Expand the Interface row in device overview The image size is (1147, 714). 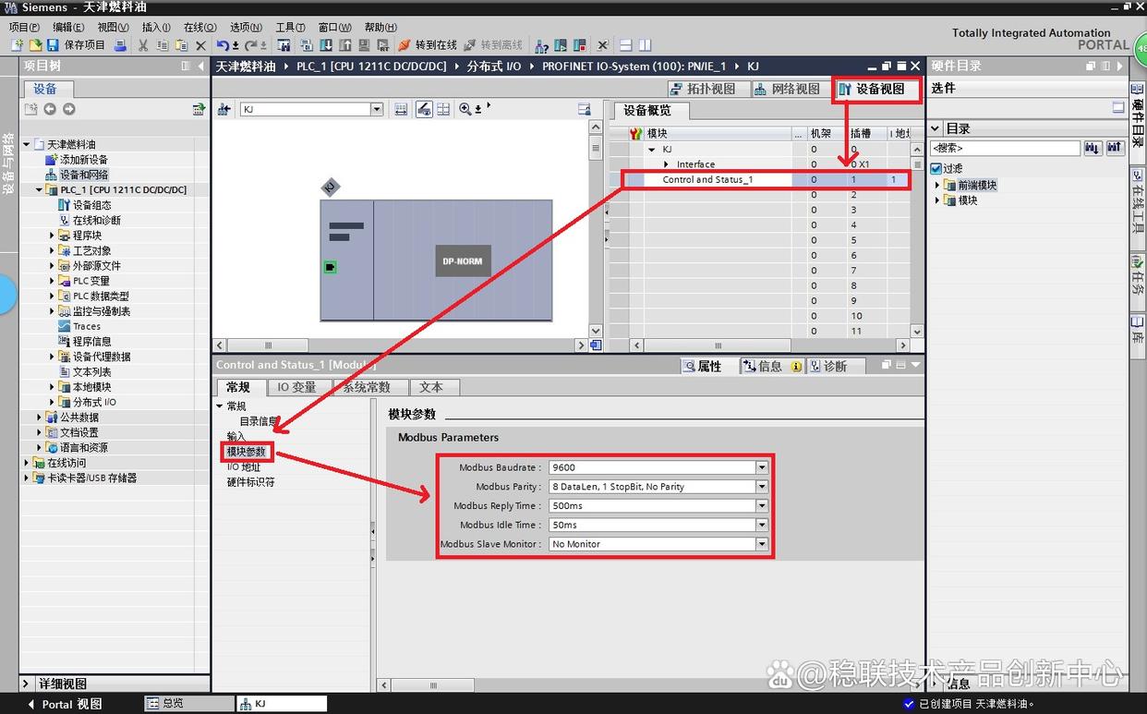click(x=667, y=164)
